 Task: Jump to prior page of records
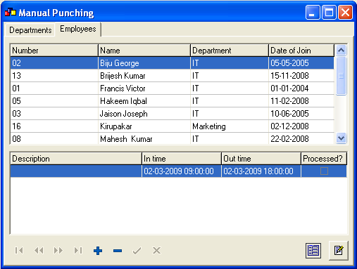[39, 251]
